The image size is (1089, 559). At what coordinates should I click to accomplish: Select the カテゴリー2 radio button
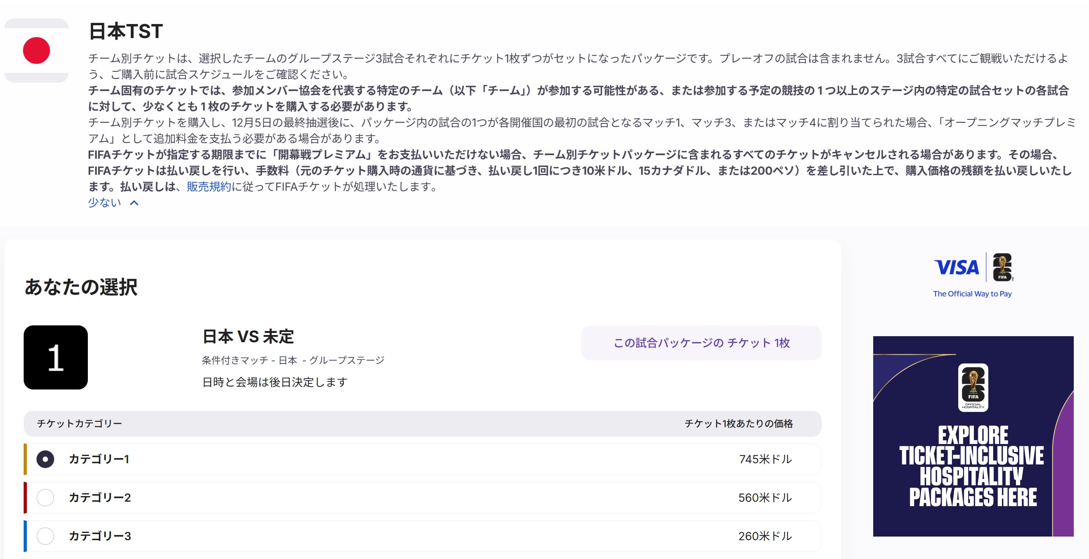click(x=45, y=497)
